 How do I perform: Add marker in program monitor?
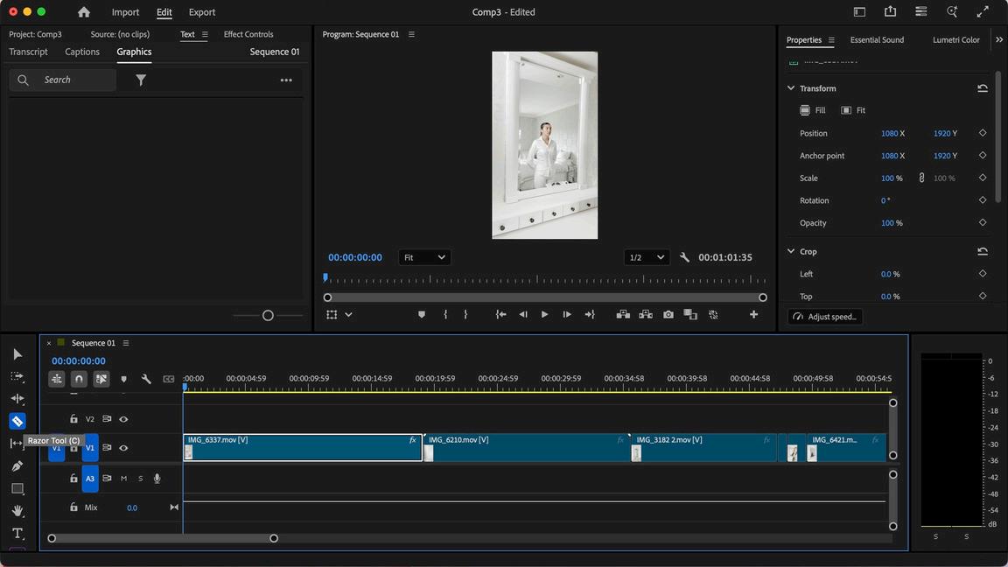422,314
